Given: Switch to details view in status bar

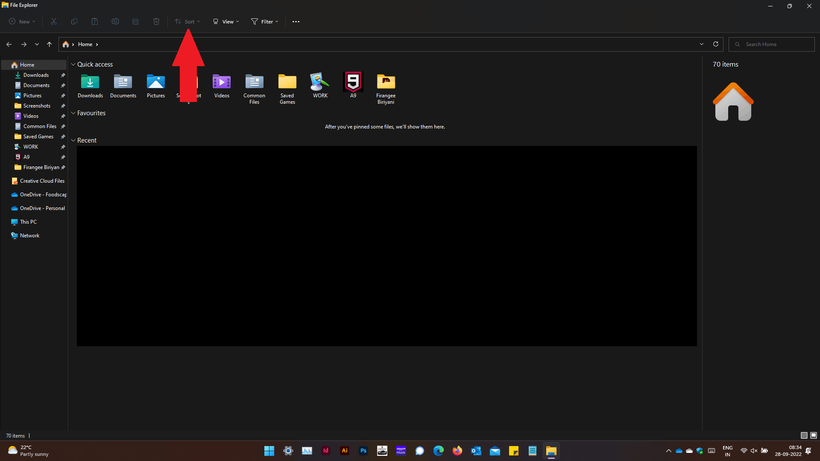Looking at the screenshot, I should point(804,435).
